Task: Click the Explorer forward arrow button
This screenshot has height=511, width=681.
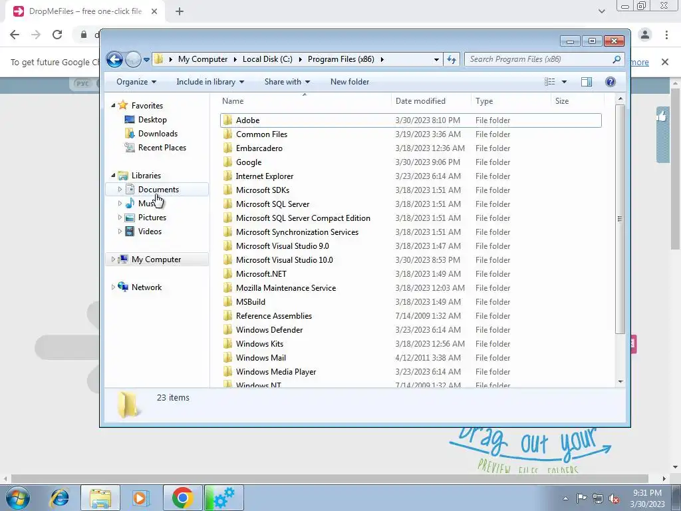Action: coord(133,59)
